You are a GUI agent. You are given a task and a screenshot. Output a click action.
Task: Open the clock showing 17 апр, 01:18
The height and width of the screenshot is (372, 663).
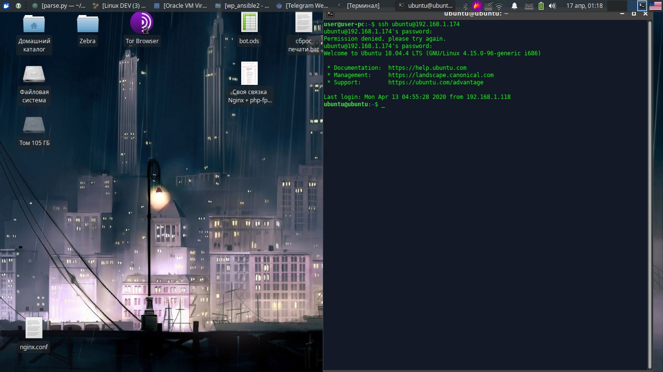tap(584, 6)
